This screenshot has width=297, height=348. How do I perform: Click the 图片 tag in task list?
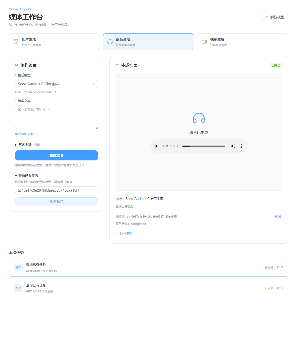coord(18,288)
